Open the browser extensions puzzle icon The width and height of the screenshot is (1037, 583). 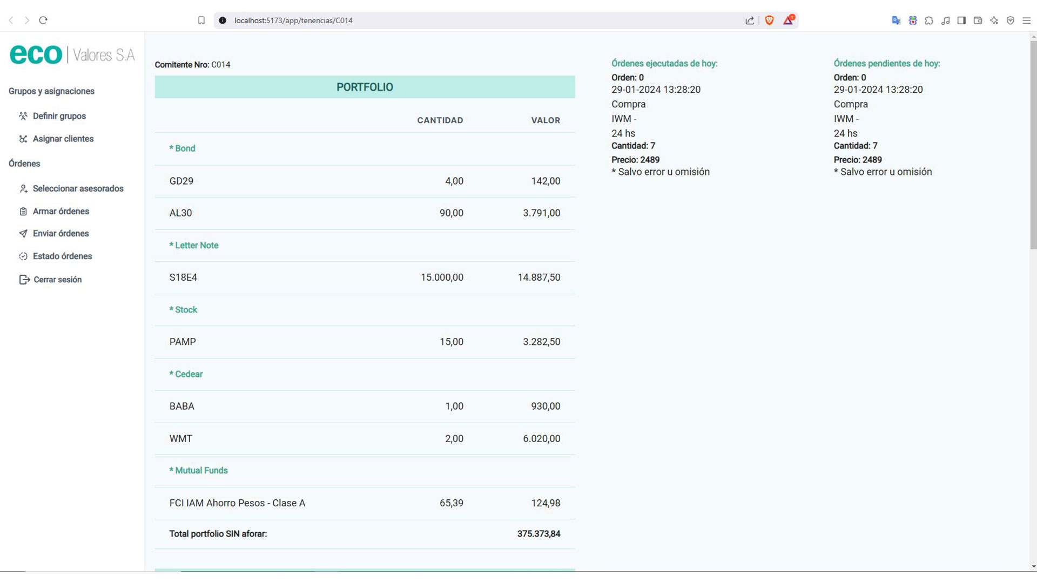click(x=929, y=21)
